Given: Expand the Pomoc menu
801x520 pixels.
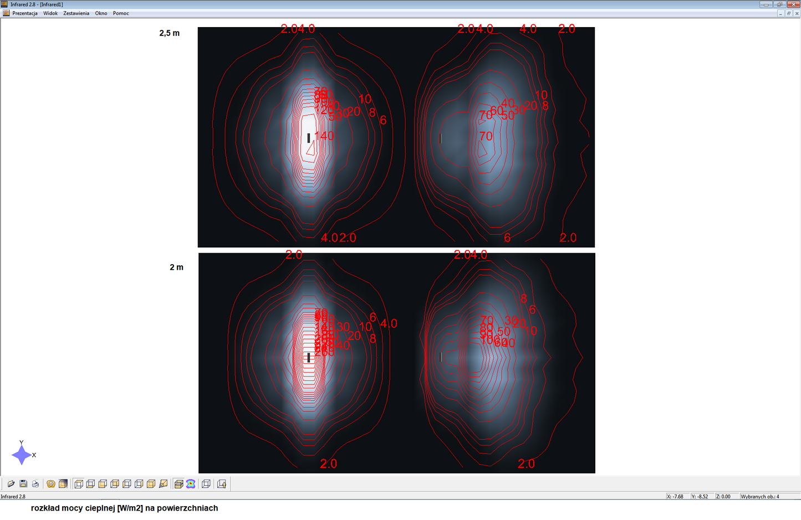Looking at the screenshot, I should coord(121,13).
